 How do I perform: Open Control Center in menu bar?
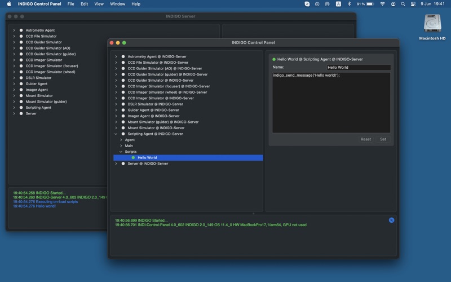coord(413,4)
